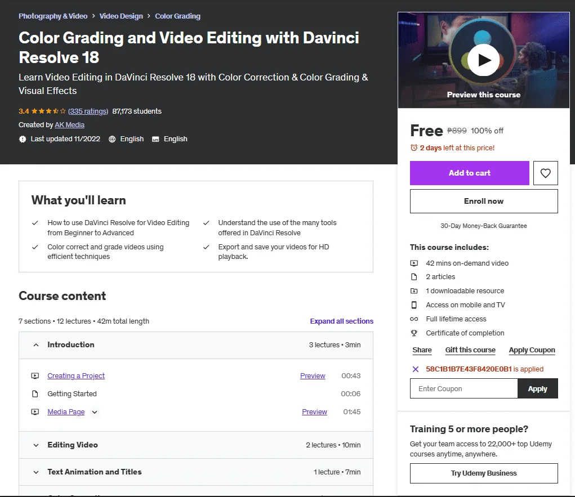This screenshot has width=575, height=497.
Task: Click the globe language icon
Action: coord(112,139)
